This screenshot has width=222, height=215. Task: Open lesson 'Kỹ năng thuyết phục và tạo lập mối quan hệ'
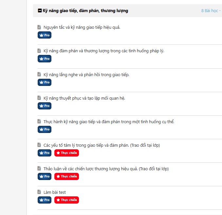(x=84, y=98)
